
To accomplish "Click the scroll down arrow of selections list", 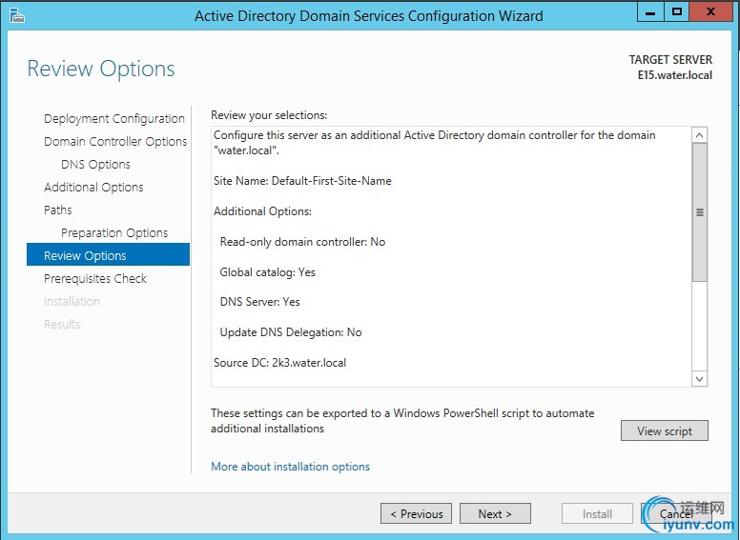I will click(700, 378).
